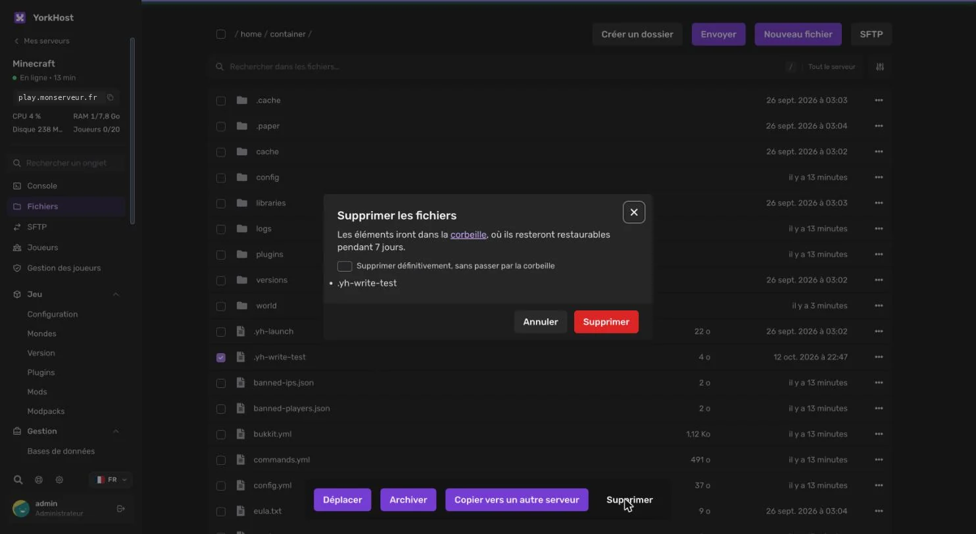Click the Mes serveurs back arrow
This screenshot has width=976, height=534.
point(16,41)
